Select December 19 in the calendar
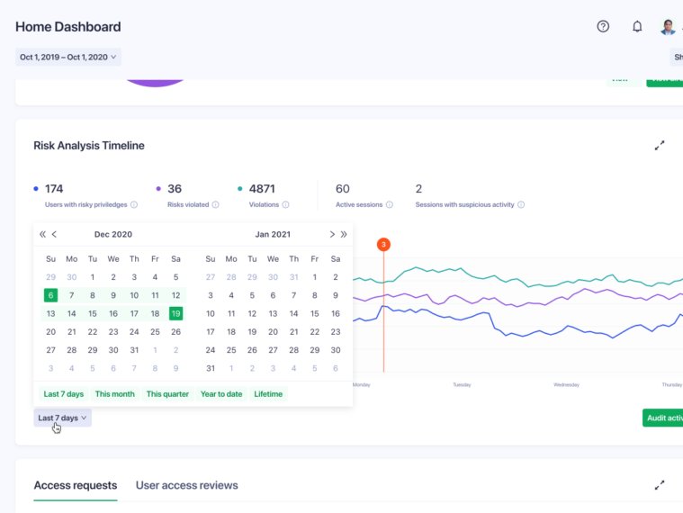 tap(175, 313)
